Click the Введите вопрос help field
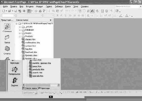This screenshot has width=142, height=101. click(x=128, y=7)
